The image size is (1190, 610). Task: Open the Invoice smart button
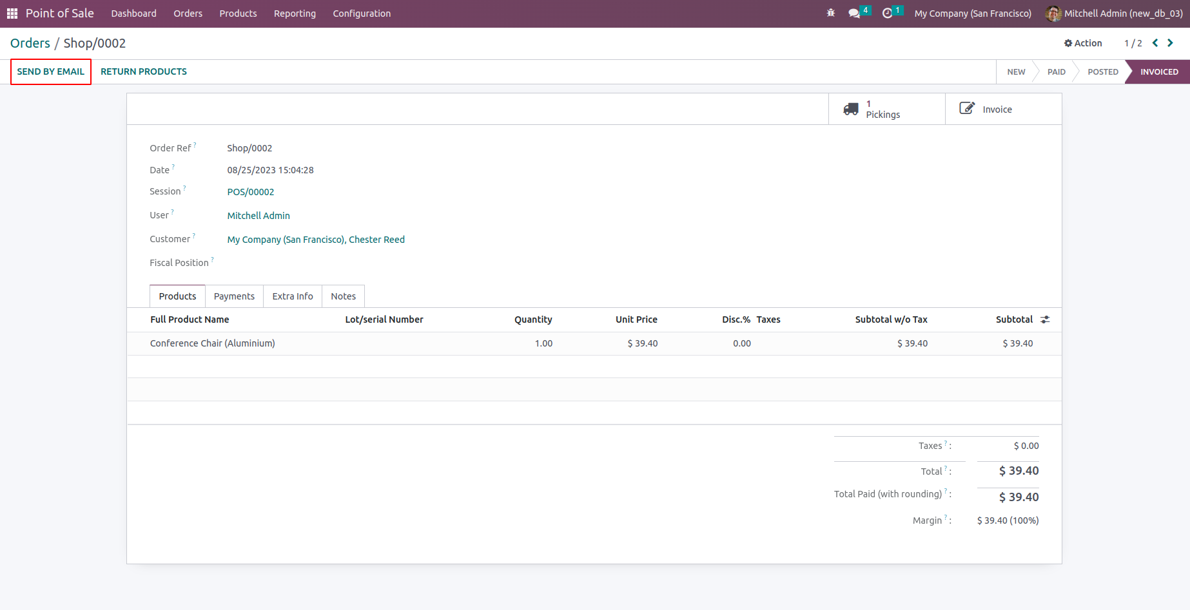[1003, 109]
